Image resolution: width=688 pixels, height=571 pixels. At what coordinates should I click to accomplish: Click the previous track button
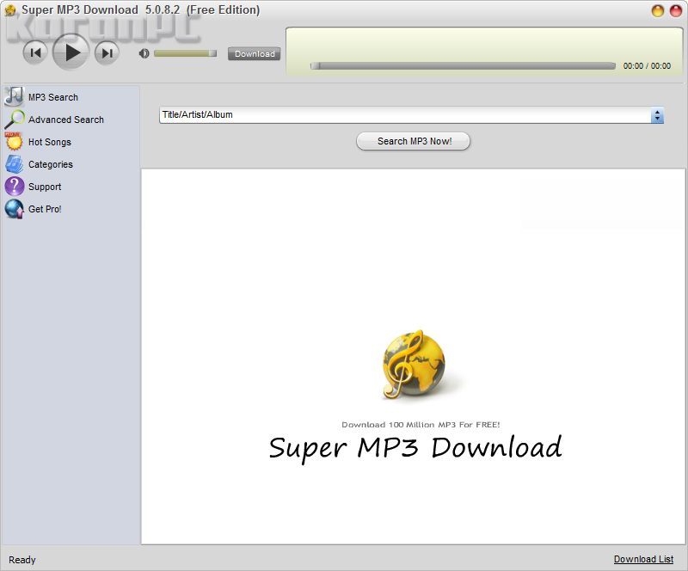click(35, 53)
